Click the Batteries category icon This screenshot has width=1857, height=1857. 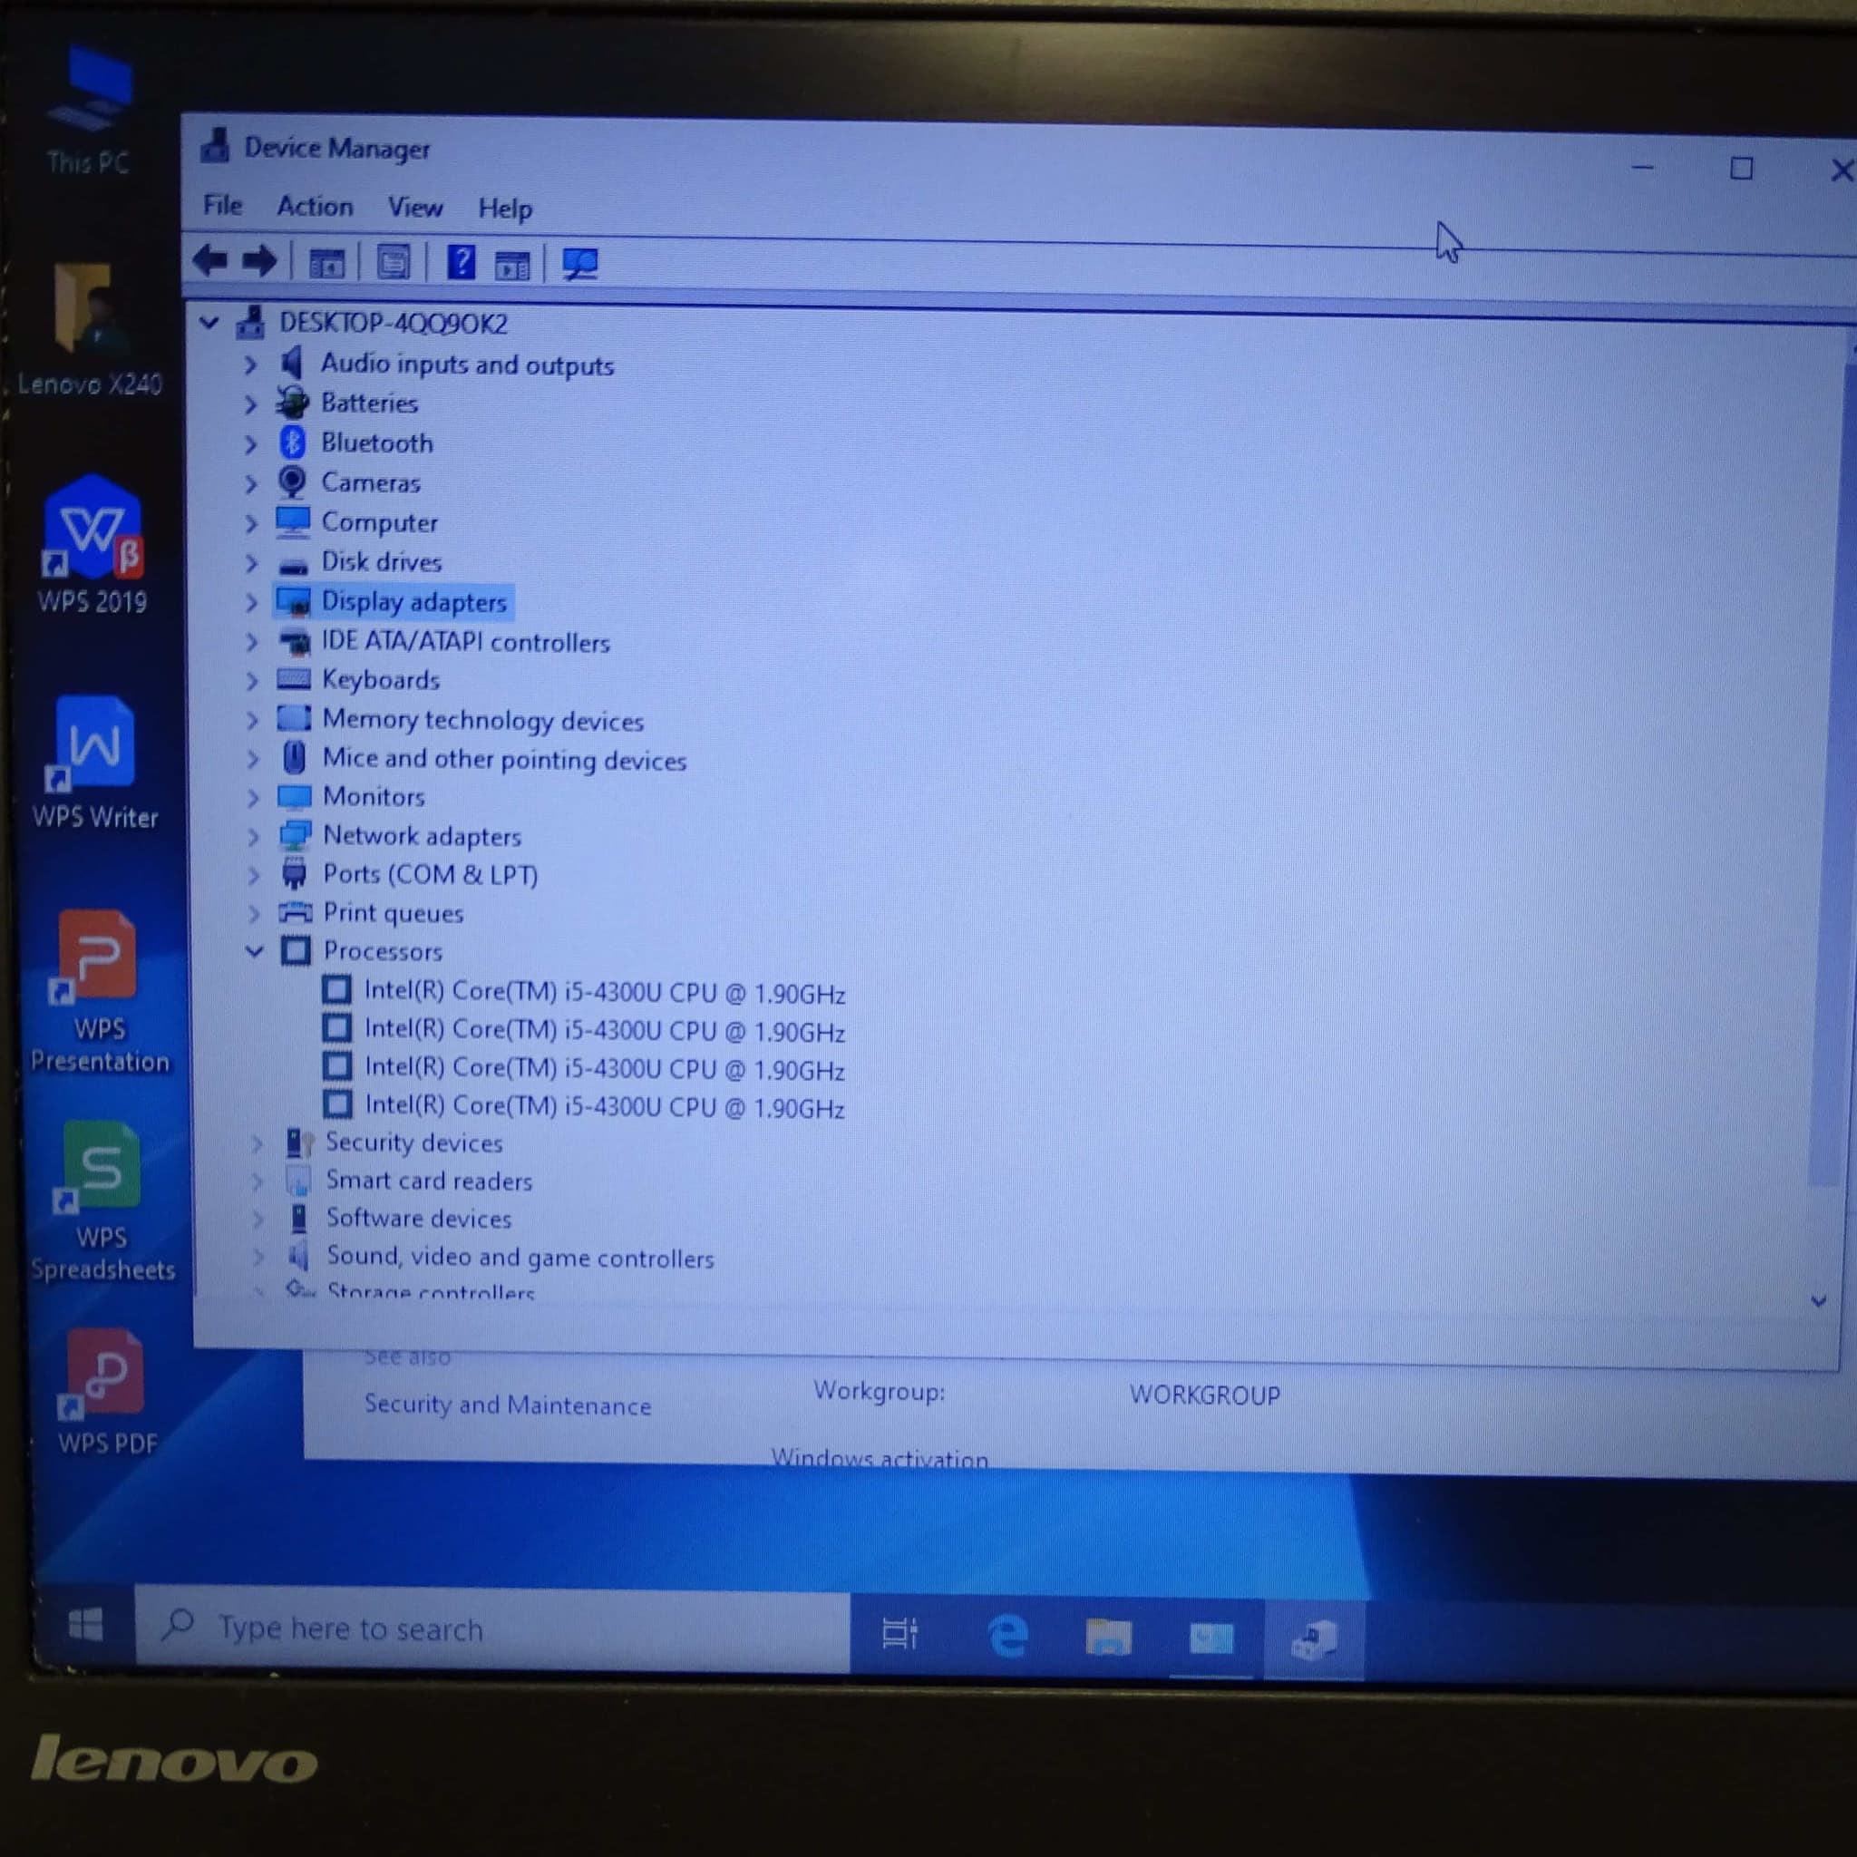tap(292, 402)
